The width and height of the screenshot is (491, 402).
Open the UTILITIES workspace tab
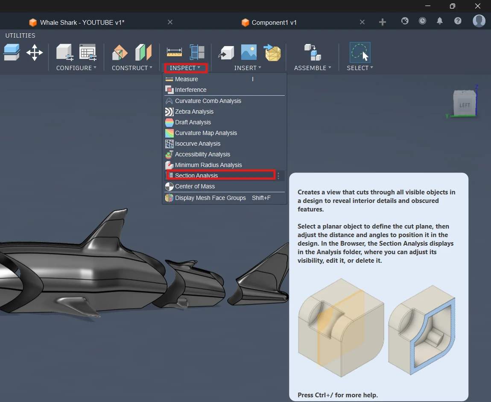point(20,35)
